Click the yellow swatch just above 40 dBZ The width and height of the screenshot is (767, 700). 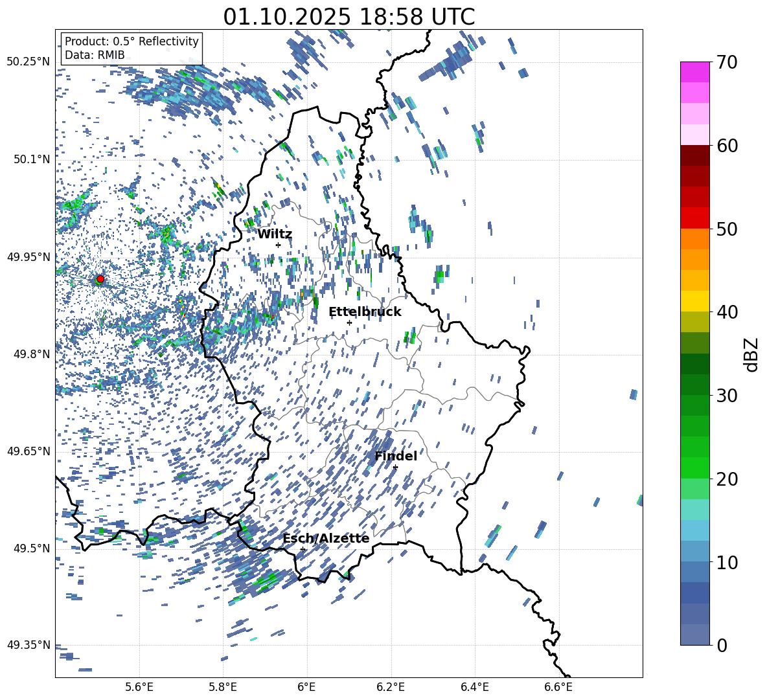click(694, 301)
